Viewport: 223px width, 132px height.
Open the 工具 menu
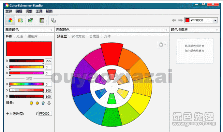tap(39, 11)
